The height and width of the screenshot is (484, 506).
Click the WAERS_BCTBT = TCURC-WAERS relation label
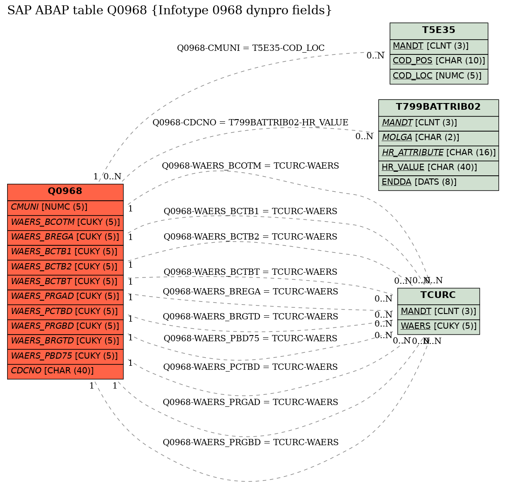250,272
